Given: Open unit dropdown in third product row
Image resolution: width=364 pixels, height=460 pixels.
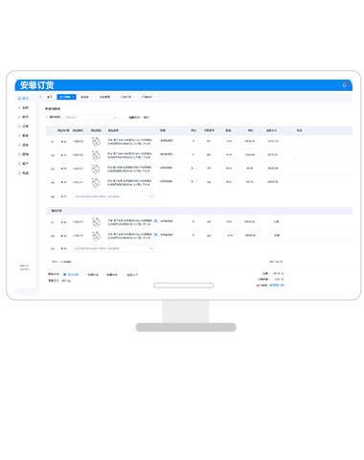Looking at the screenshot, I should pyautogui.click(x=194, y=168).
